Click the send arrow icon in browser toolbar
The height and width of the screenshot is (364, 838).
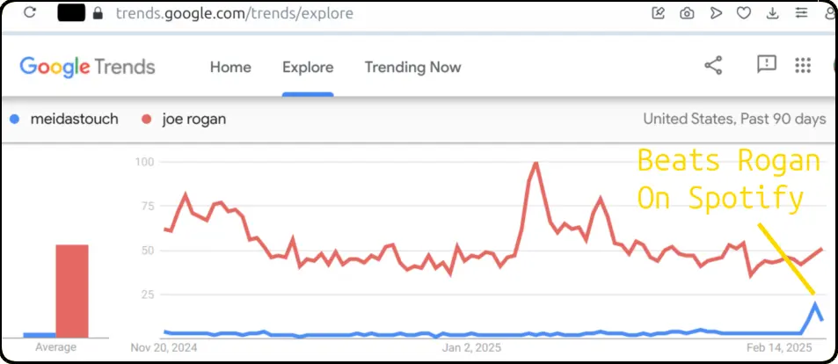[x=716, y=13]
